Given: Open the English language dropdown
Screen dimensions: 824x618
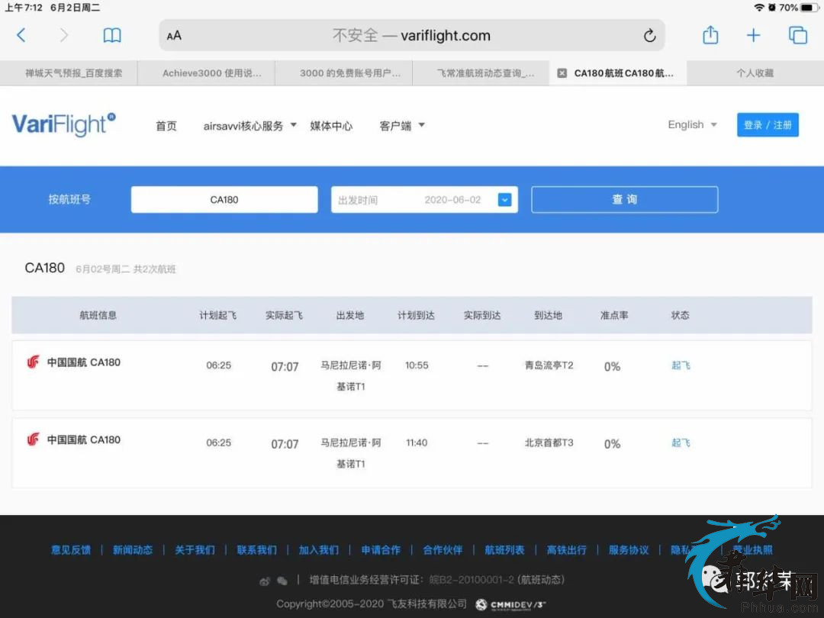Looking at the screenshot, I should coord(692,124).
